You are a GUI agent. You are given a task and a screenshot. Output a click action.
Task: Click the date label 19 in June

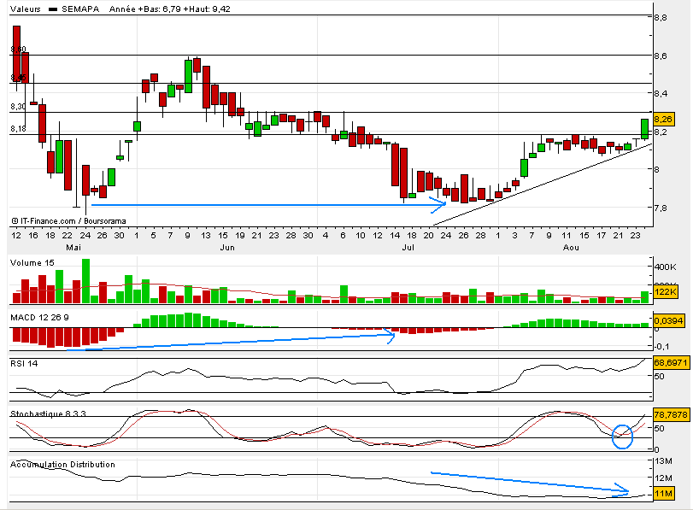[240, 235]
